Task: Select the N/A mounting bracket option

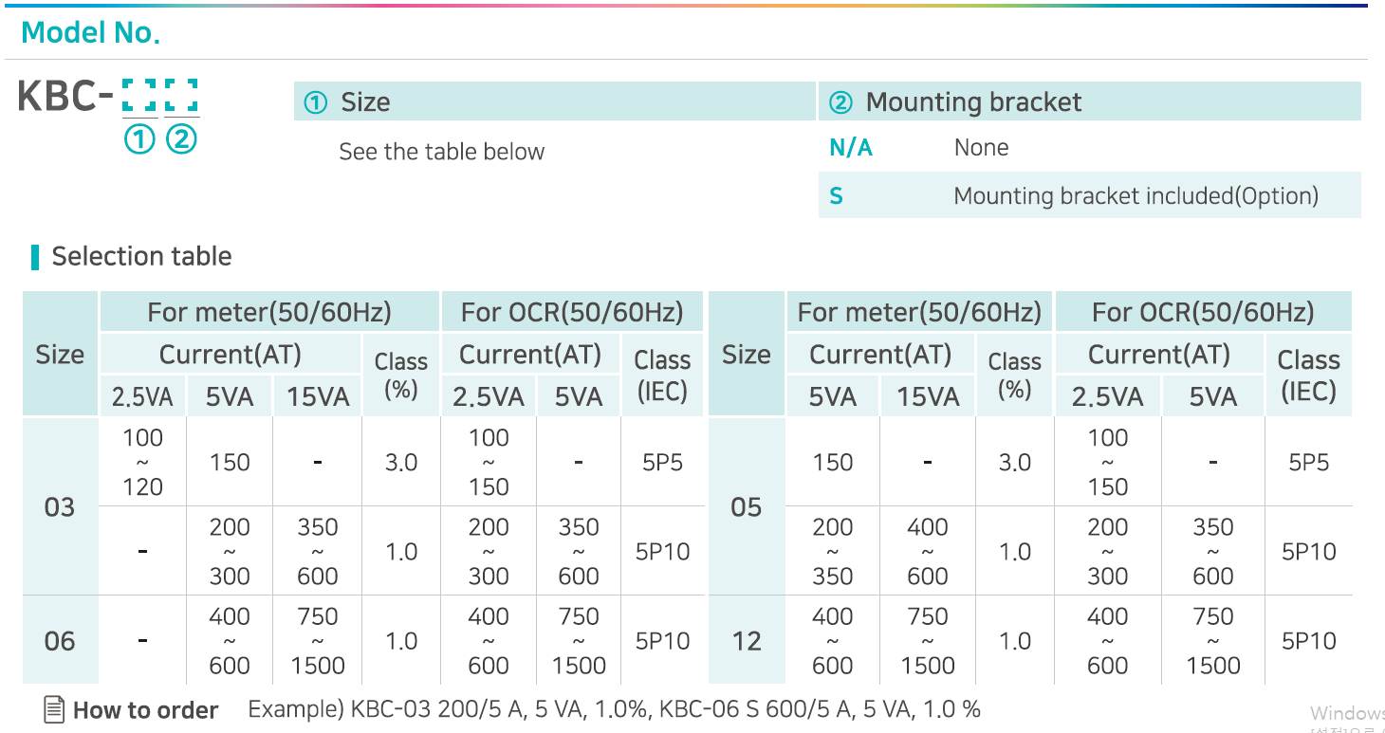Action: [x=851, y=148]
